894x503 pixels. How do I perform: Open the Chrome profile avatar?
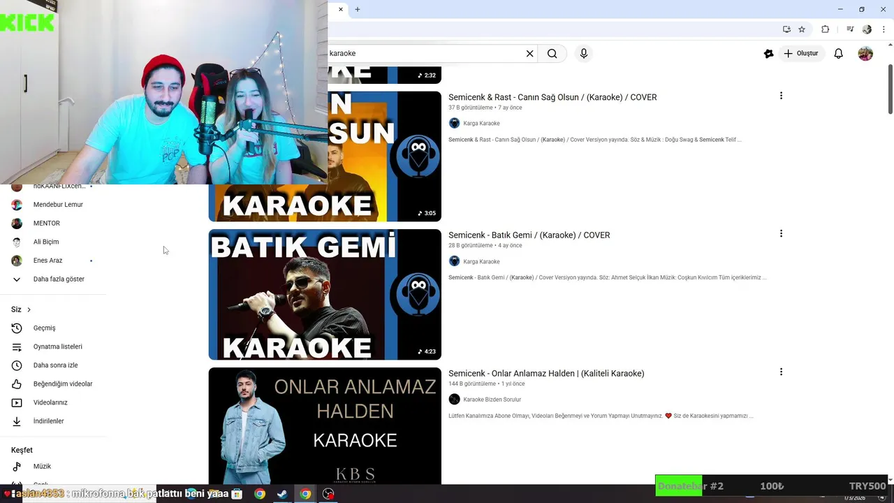867,29
